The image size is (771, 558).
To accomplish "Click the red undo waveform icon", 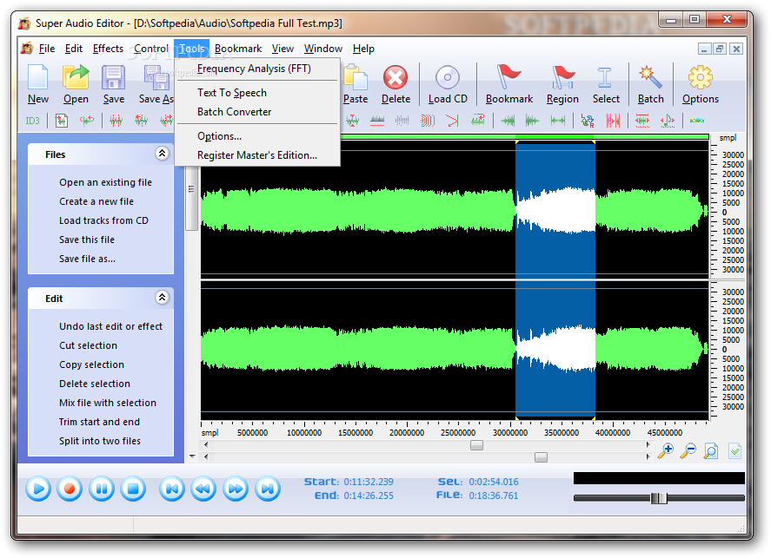I will (x=87, y=121).
